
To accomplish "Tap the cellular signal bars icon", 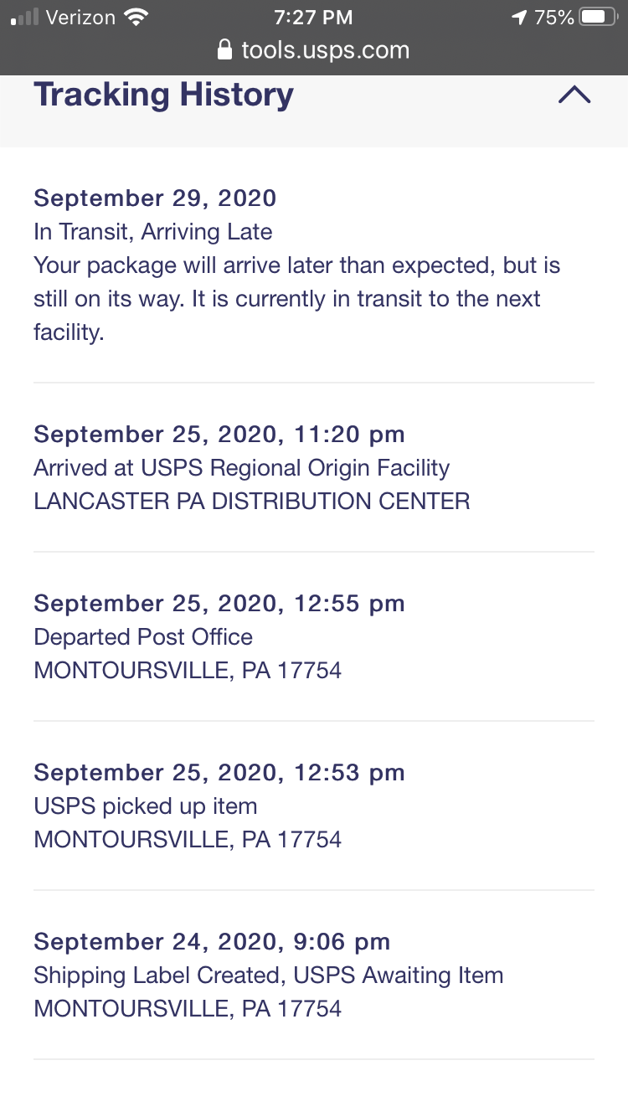I will [25, 18].
